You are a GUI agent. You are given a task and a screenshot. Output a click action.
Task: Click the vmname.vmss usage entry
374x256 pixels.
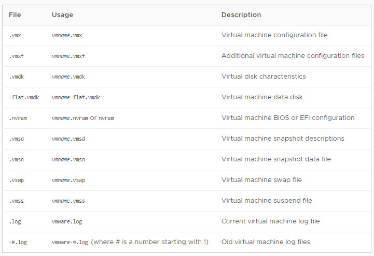pyautogui.click(x=68, y=201)
